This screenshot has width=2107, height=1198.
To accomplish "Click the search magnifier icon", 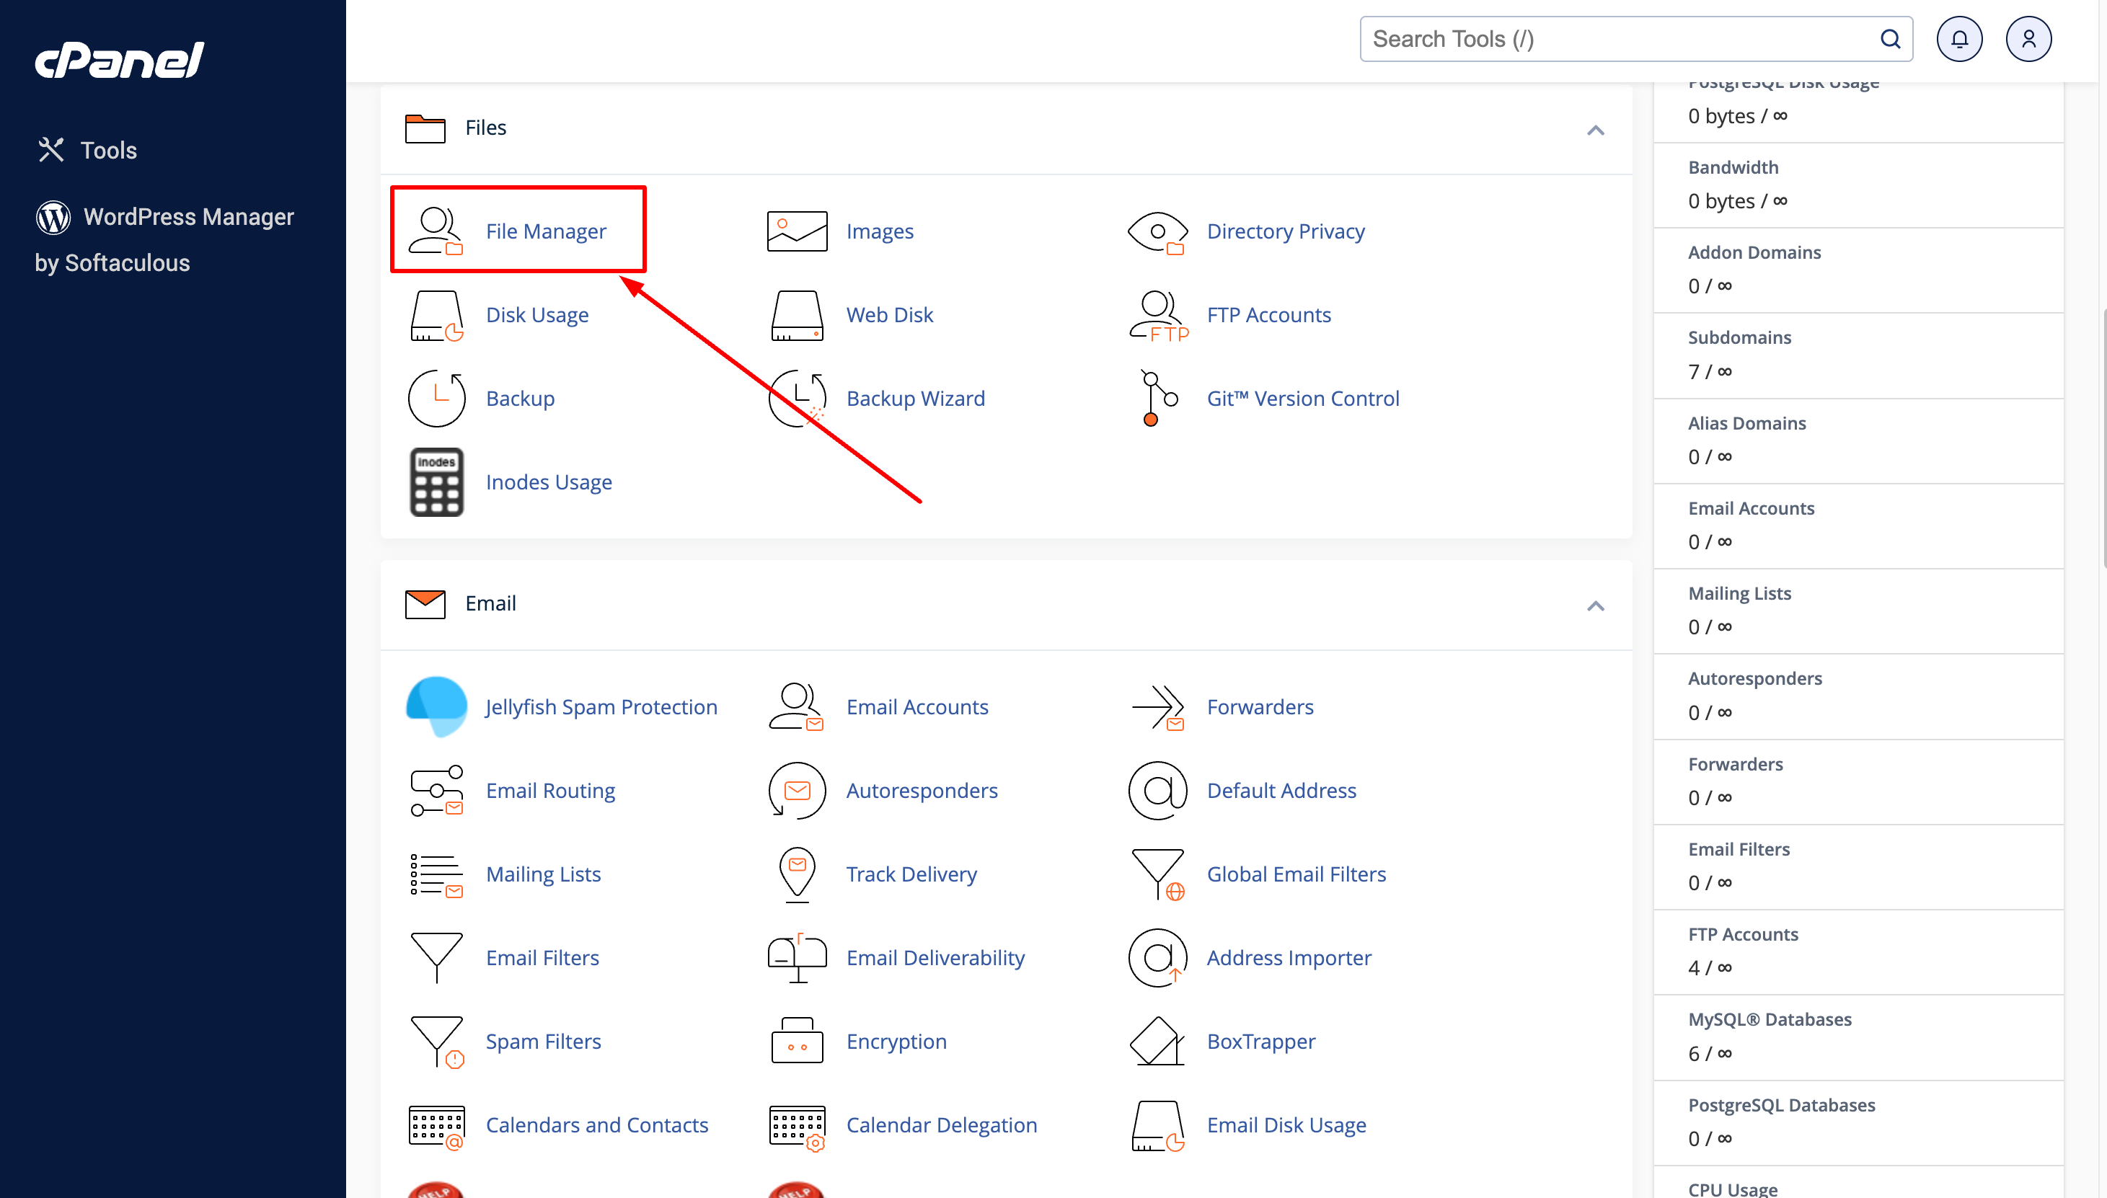I will click(x=1891, y=39).
